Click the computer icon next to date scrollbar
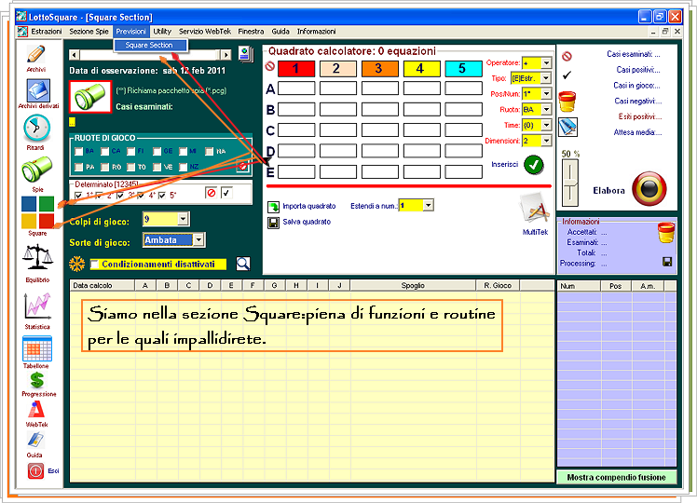The width and height of the screenshot is (697, 503). click(x=245, y=54)
